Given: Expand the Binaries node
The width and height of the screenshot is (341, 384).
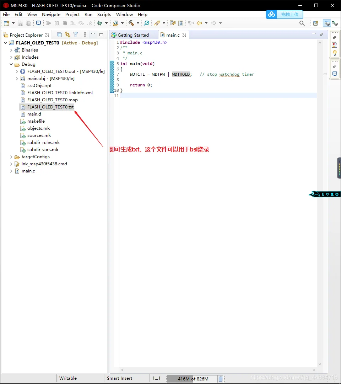Looking at the screenshot, I should click(x=11, y=50).
